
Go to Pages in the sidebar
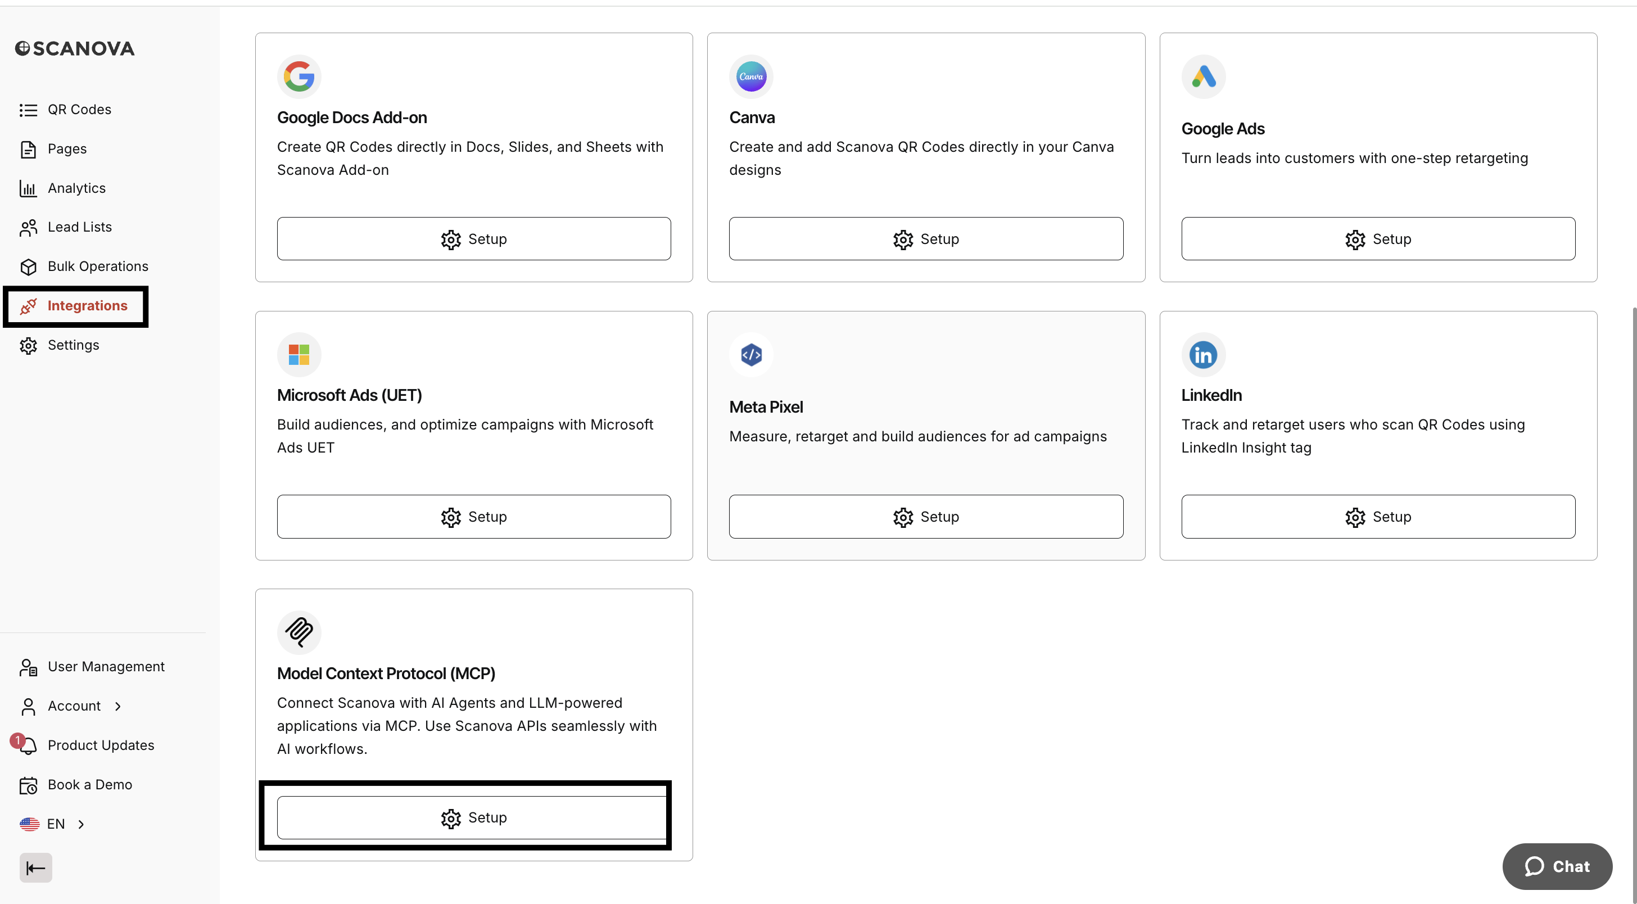pyautogui.click(x=67, y=149)
